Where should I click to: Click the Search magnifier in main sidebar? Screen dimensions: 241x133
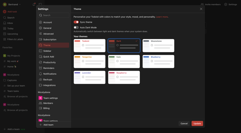[5, 18]
